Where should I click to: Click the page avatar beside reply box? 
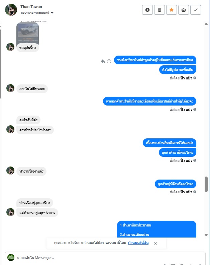[x=11, y=257]
